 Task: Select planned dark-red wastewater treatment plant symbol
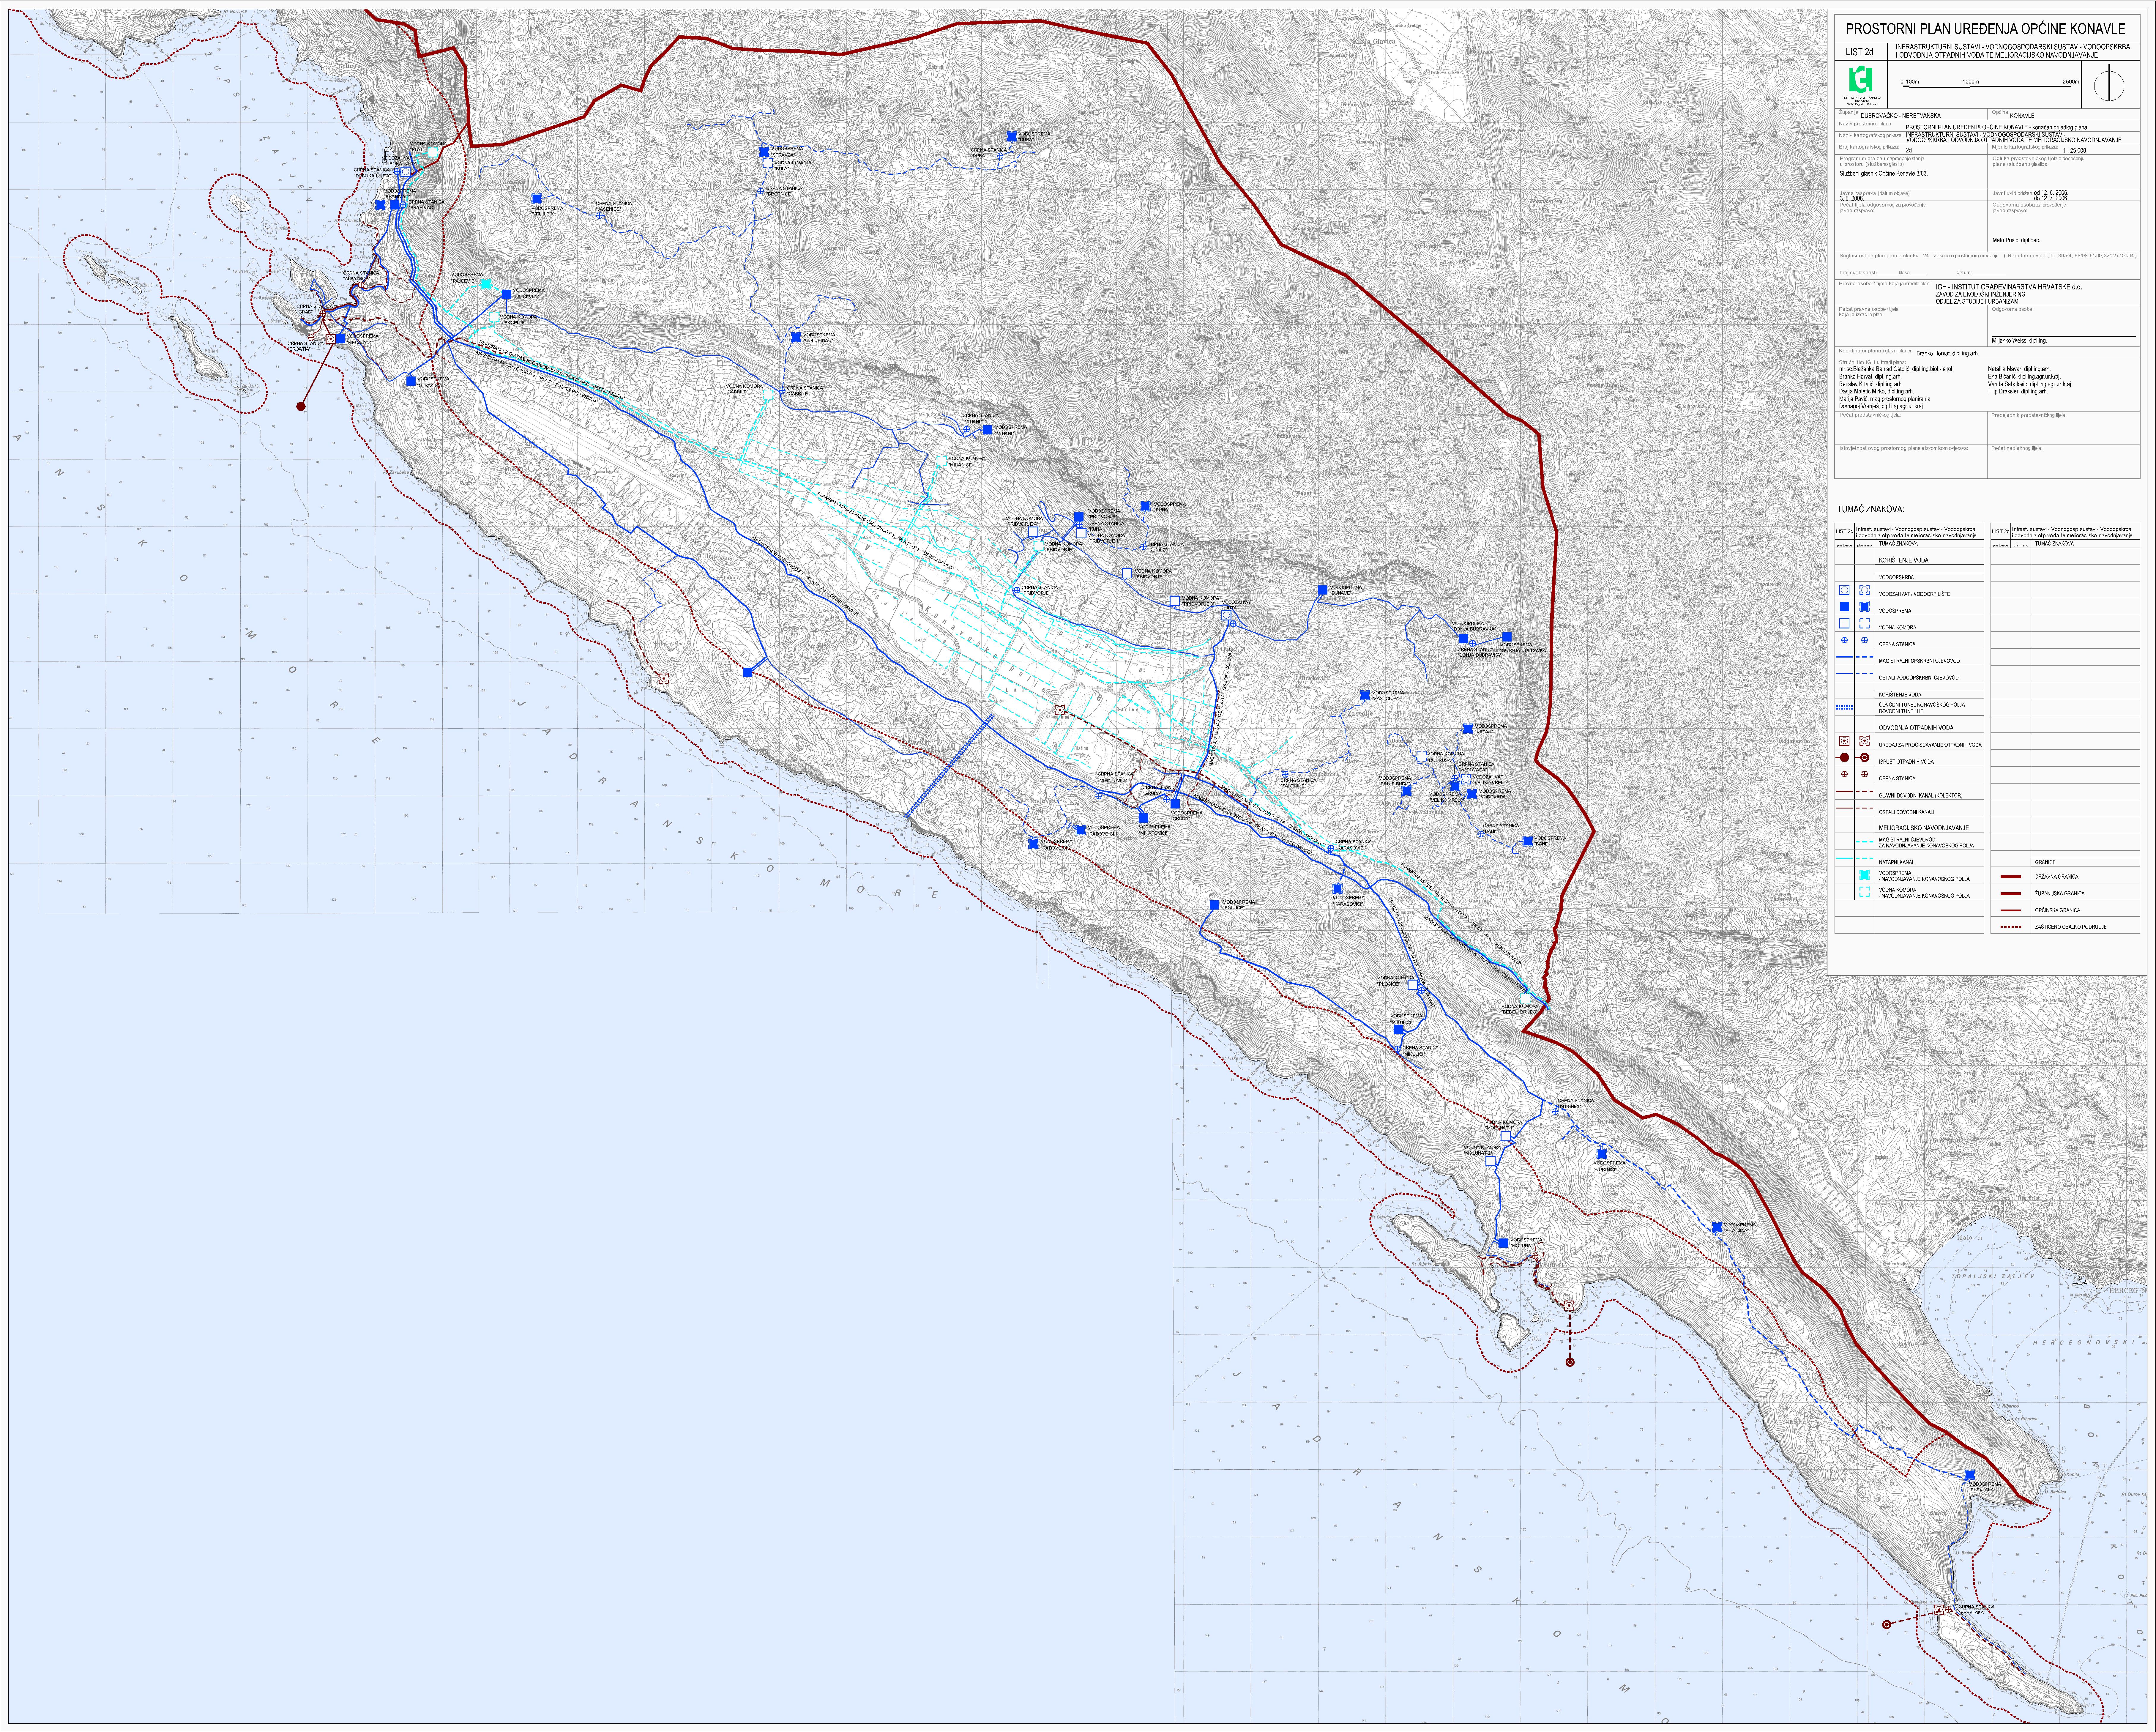[1865, 741]
